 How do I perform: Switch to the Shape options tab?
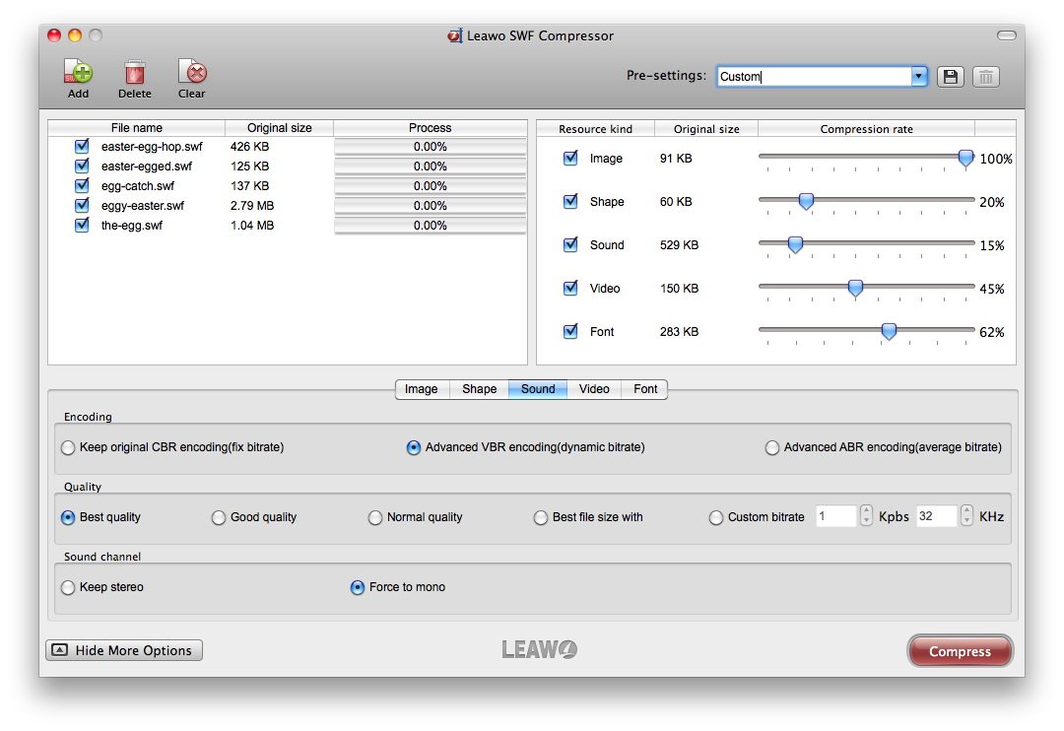[x=479, y=389]
